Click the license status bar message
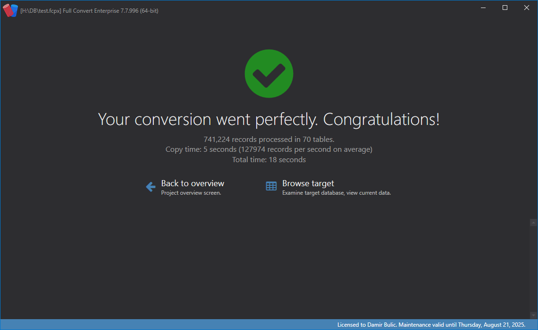Screen dimensions: 538x330 coord(431,325)
